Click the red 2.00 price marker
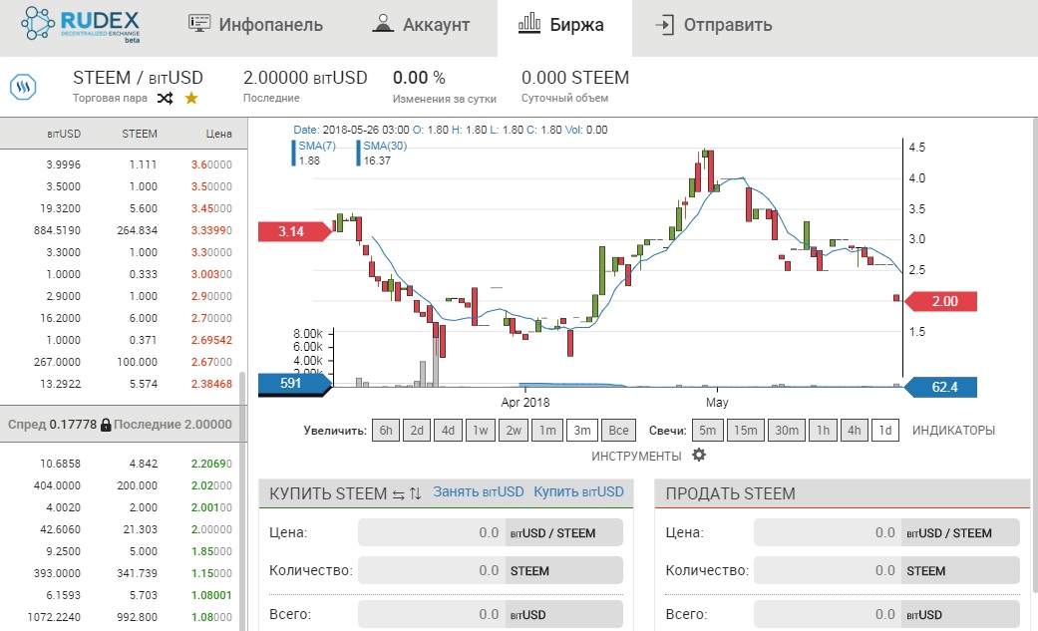 tap(940, 301)
